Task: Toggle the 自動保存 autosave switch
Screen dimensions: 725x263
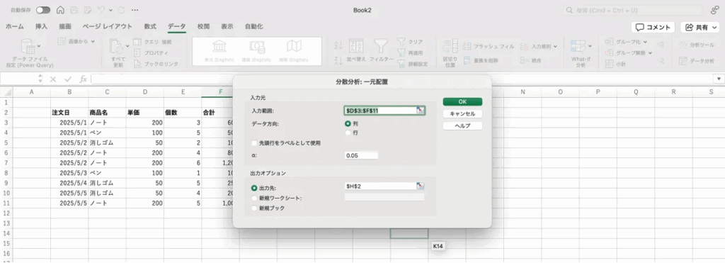Action: (x=43, y=10)
